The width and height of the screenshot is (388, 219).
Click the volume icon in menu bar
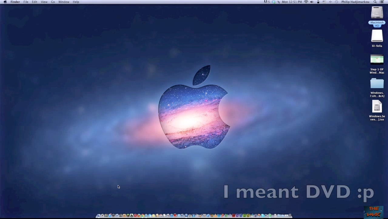pyautogui.click(x=312, y=2)
